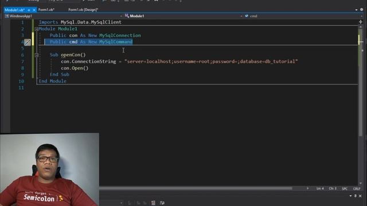Click line number 11 in the gutter

click(21, 88)
